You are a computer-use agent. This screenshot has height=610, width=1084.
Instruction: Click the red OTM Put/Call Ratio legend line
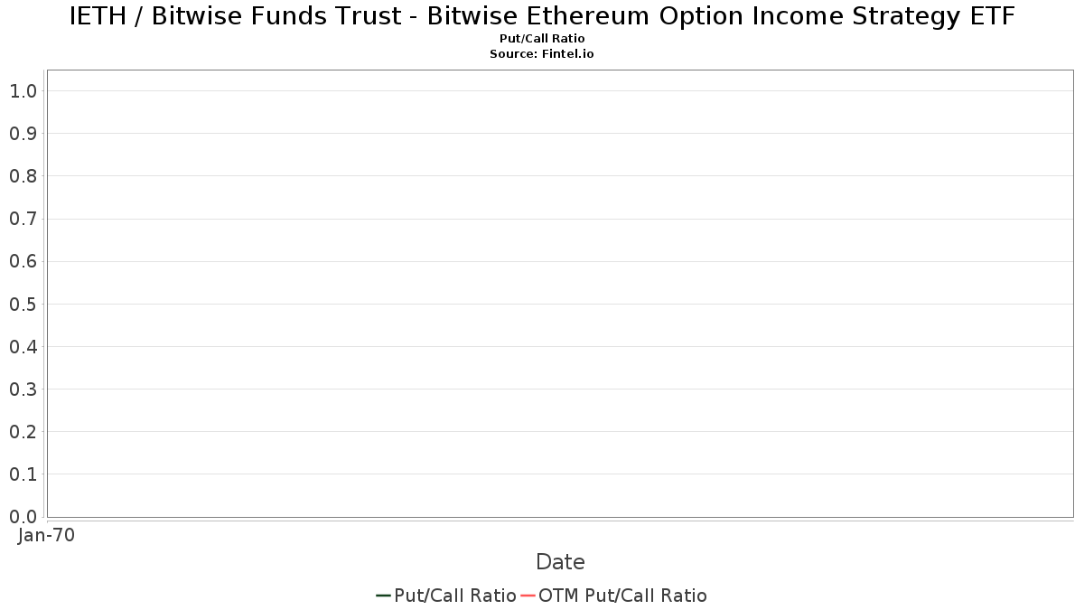click(528, 596)
